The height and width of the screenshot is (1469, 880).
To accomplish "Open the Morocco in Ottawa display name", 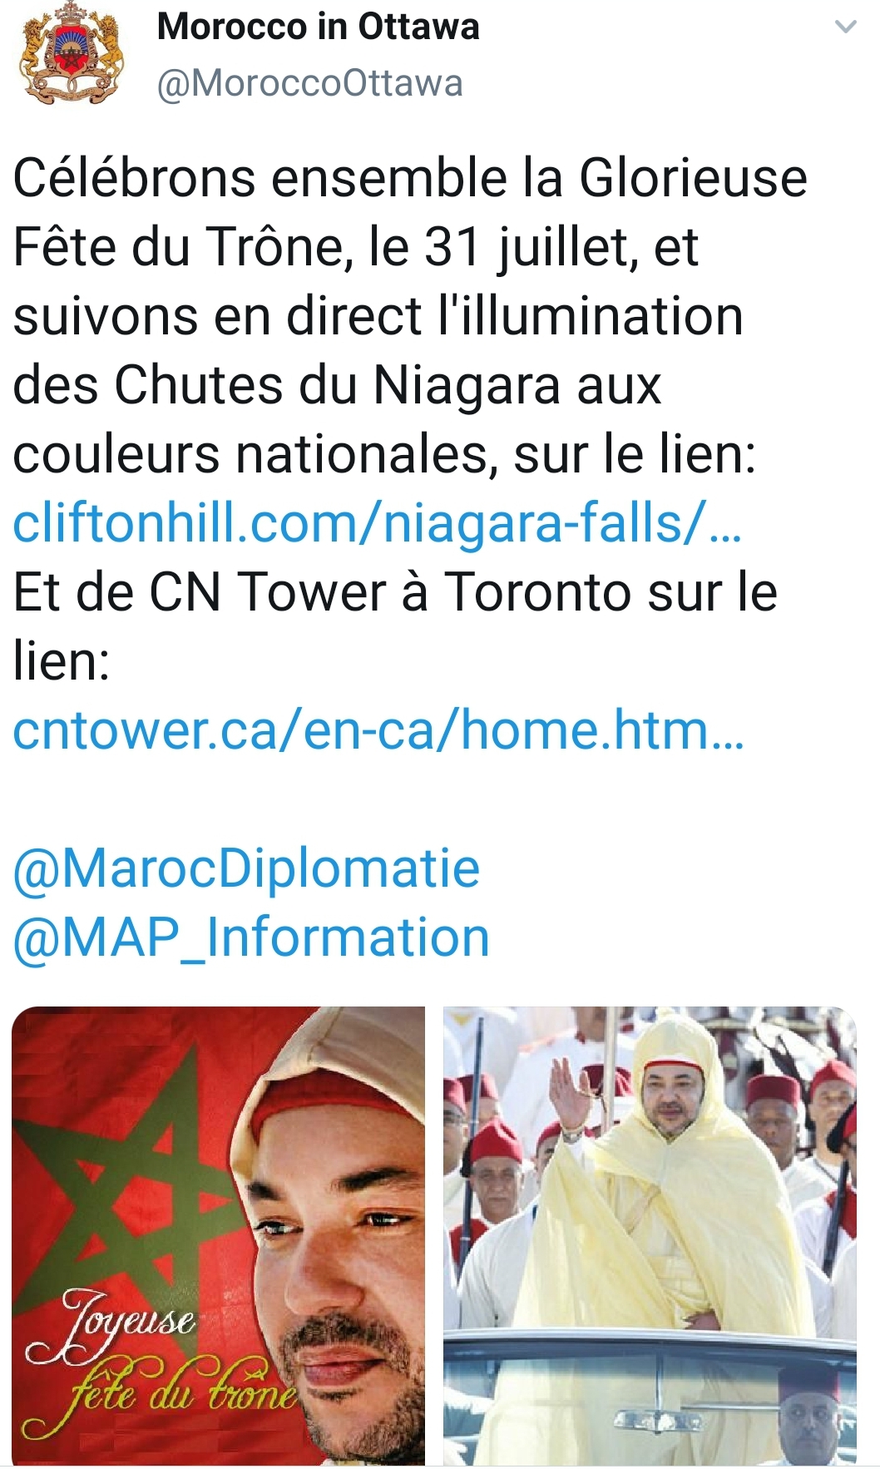I will tap(318, 27).
